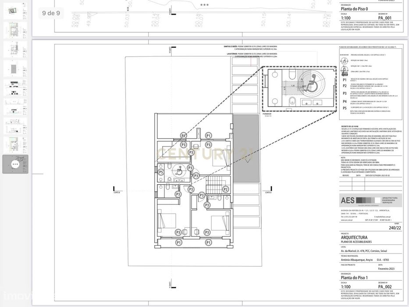Open the first page thumbnail in sidebar
The image size is (409, 307).
click(x=15, y=11)
